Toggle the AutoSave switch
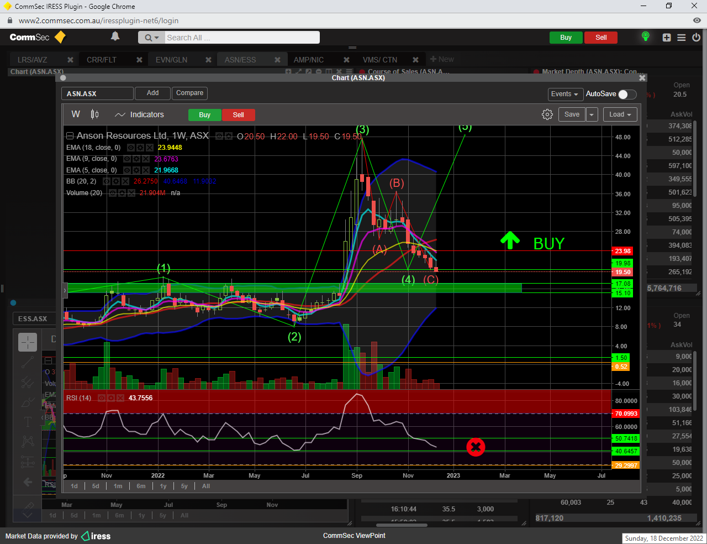Viewport: 707px width, 544px height. pyautogui.click(x=627, y=94)
